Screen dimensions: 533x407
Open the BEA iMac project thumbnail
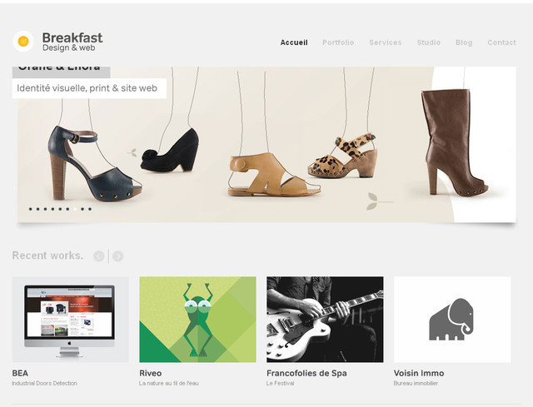click(x=71, y=320)
